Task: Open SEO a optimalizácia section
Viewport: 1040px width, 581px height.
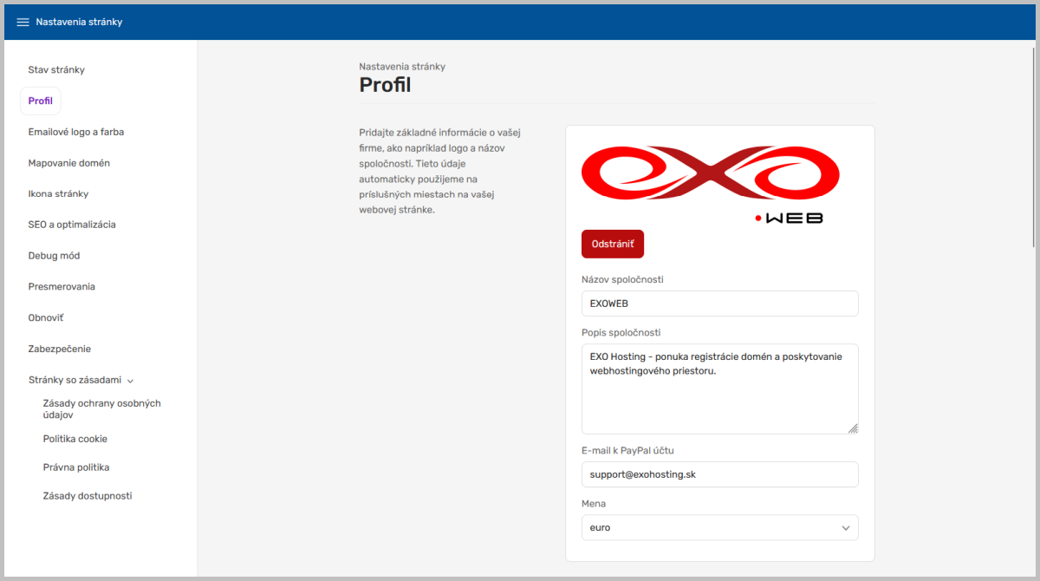Action: 72,225
